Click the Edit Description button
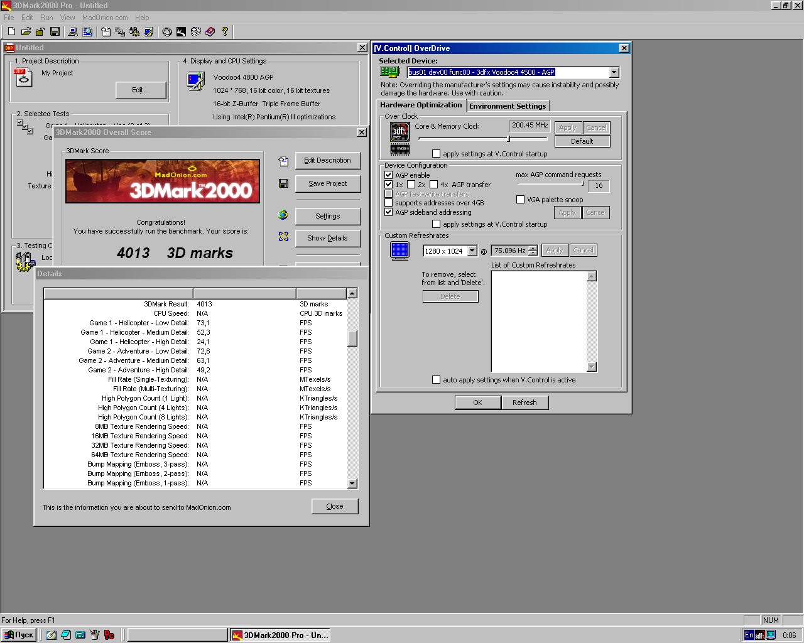This screenshot has width=804, height=643. [x=328, y=161]
